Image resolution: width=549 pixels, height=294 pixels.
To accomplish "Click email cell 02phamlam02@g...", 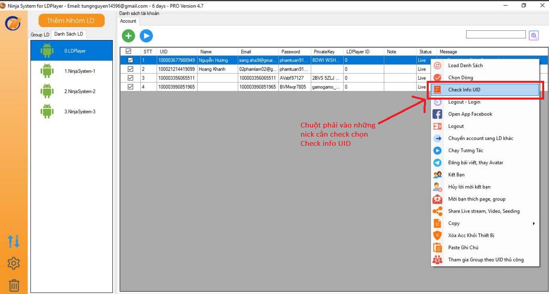I will (x=258, y=69).
